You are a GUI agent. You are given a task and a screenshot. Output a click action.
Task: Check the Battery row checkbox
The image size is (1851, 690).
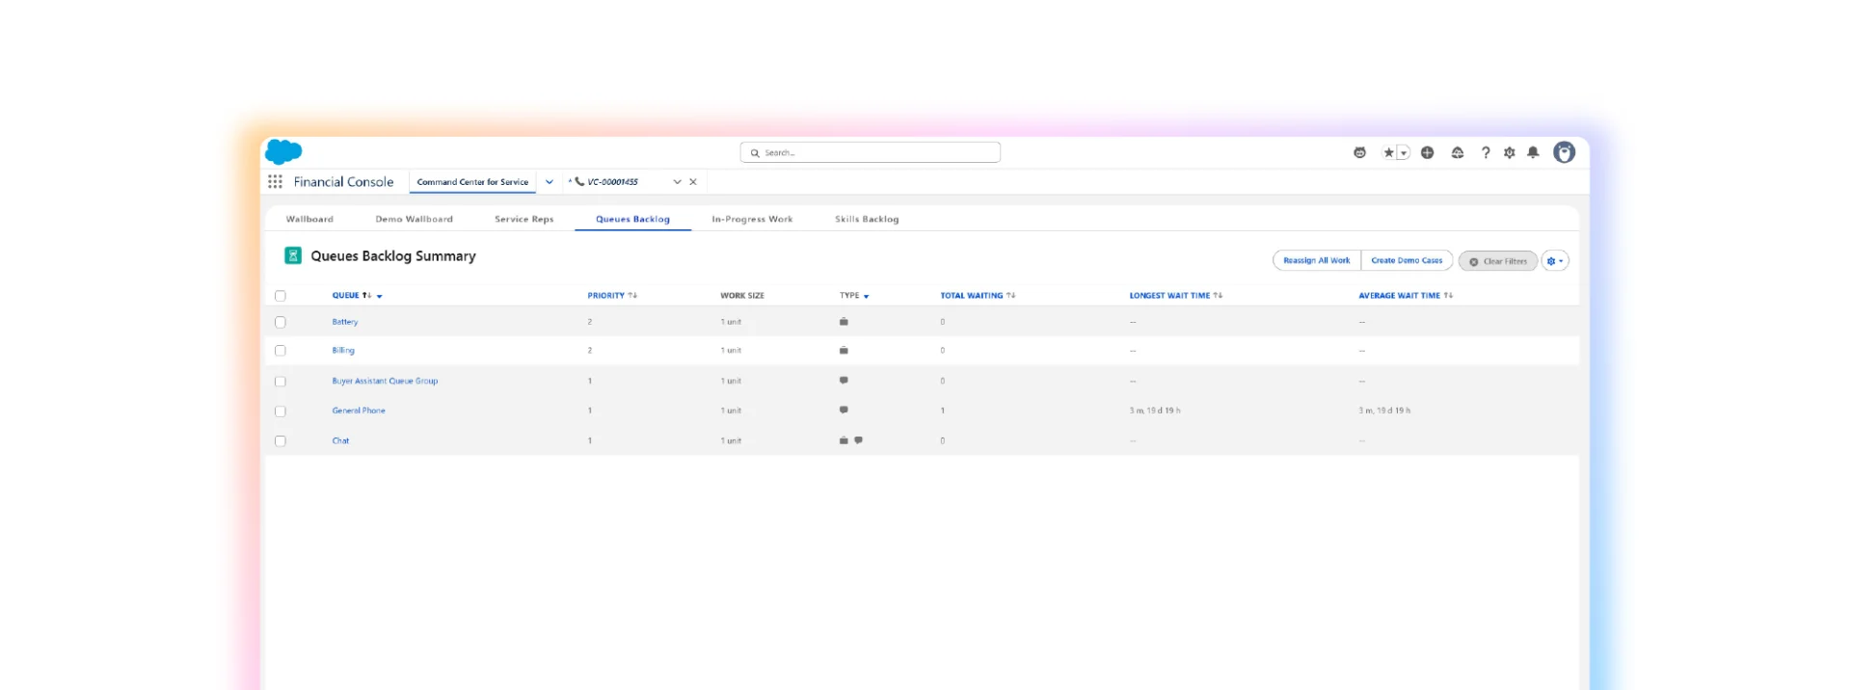281,322
